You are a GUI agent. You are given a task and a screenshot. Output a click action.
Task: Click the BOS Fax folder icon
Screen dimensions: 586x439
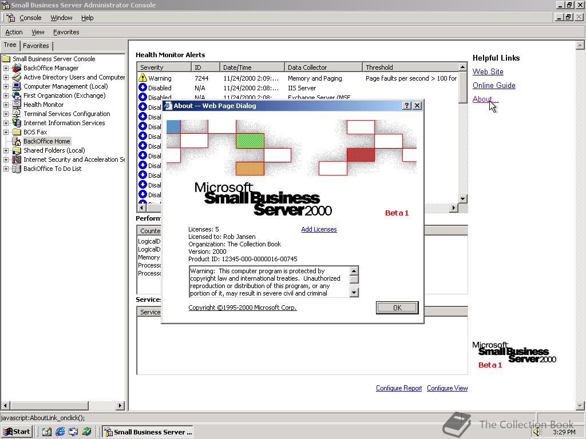pyautogui.click(x=17, y=132)
